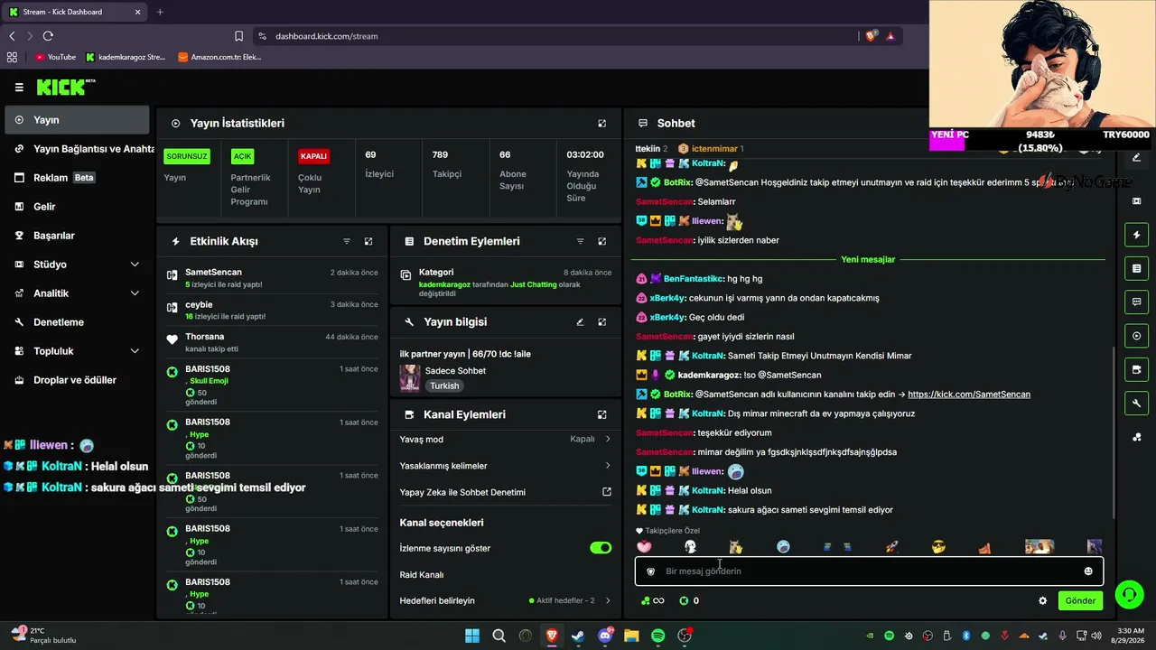This screenshot has width=1156, height=650.
Task: Expand the Topluluk menu chevron
Action: point(135,351)
